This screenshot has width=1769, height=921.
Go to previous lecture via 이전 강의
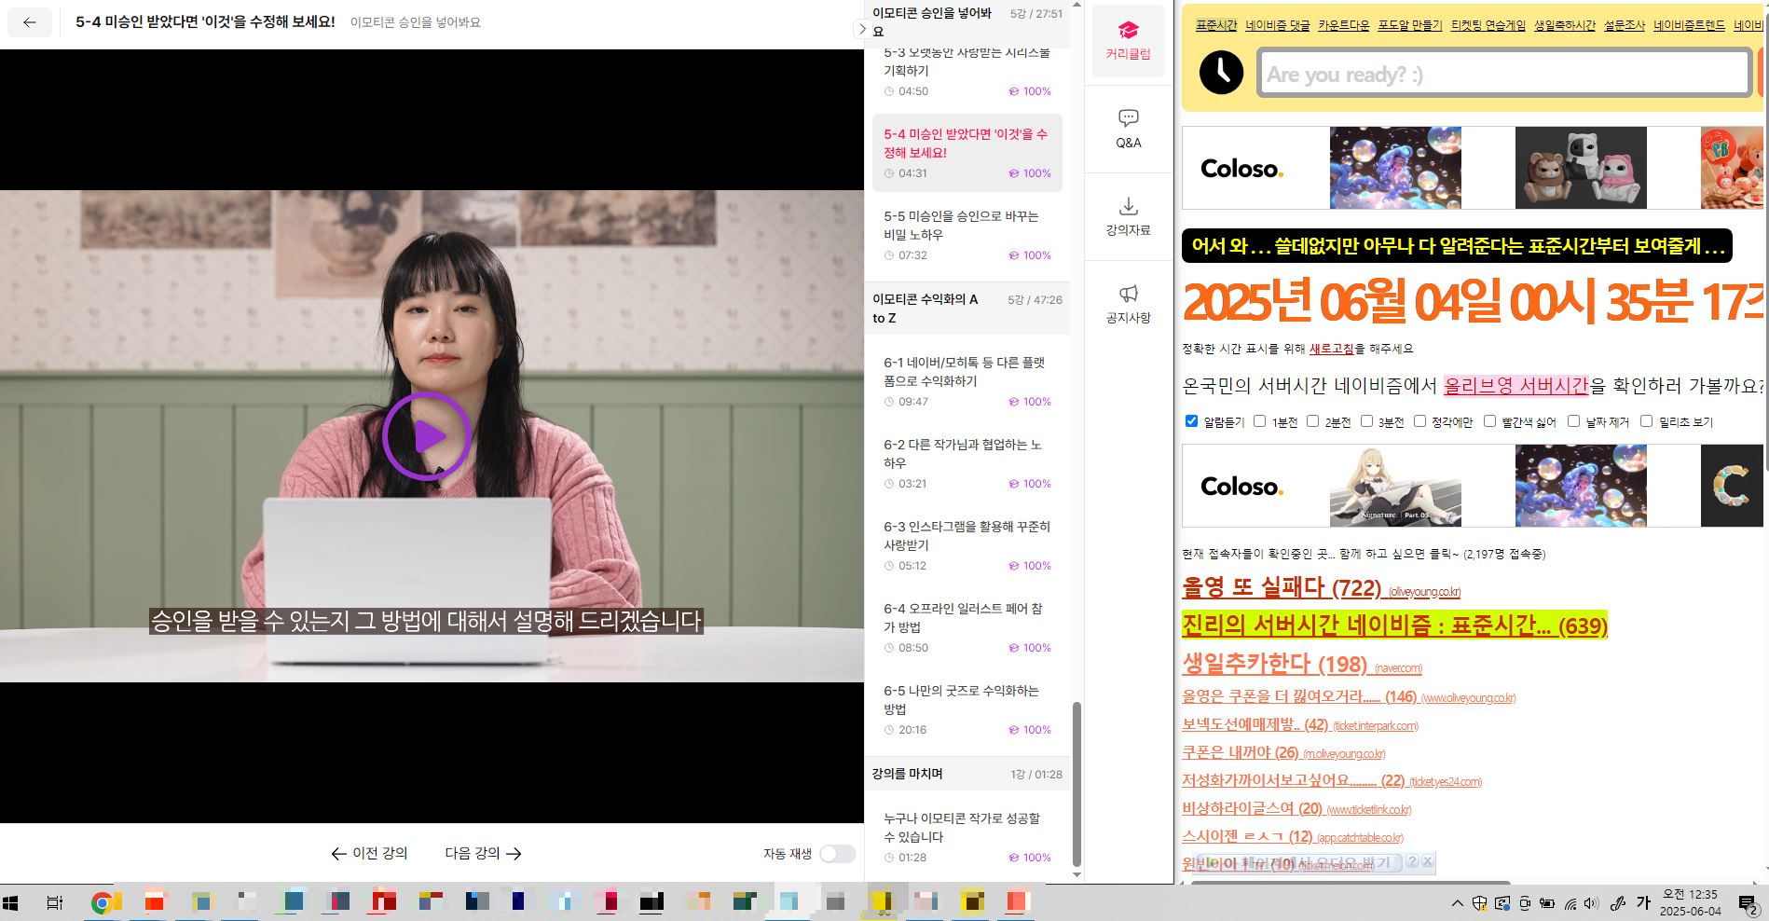click(369, 853)
